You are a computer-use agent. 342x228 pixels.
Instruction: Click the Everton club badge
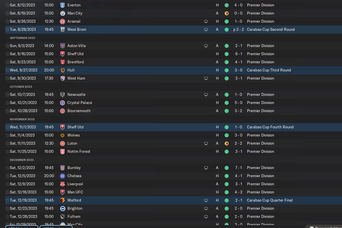tap(62, 5)
